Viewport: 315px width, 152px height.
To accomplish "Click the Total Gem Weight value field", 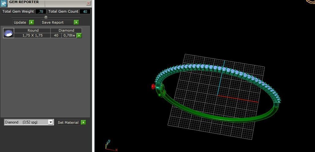I will click(x=41, y=11).
